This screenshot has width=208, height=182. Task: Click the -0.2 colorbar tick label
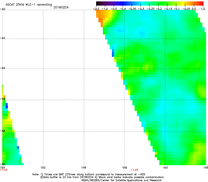click(159, 9)
